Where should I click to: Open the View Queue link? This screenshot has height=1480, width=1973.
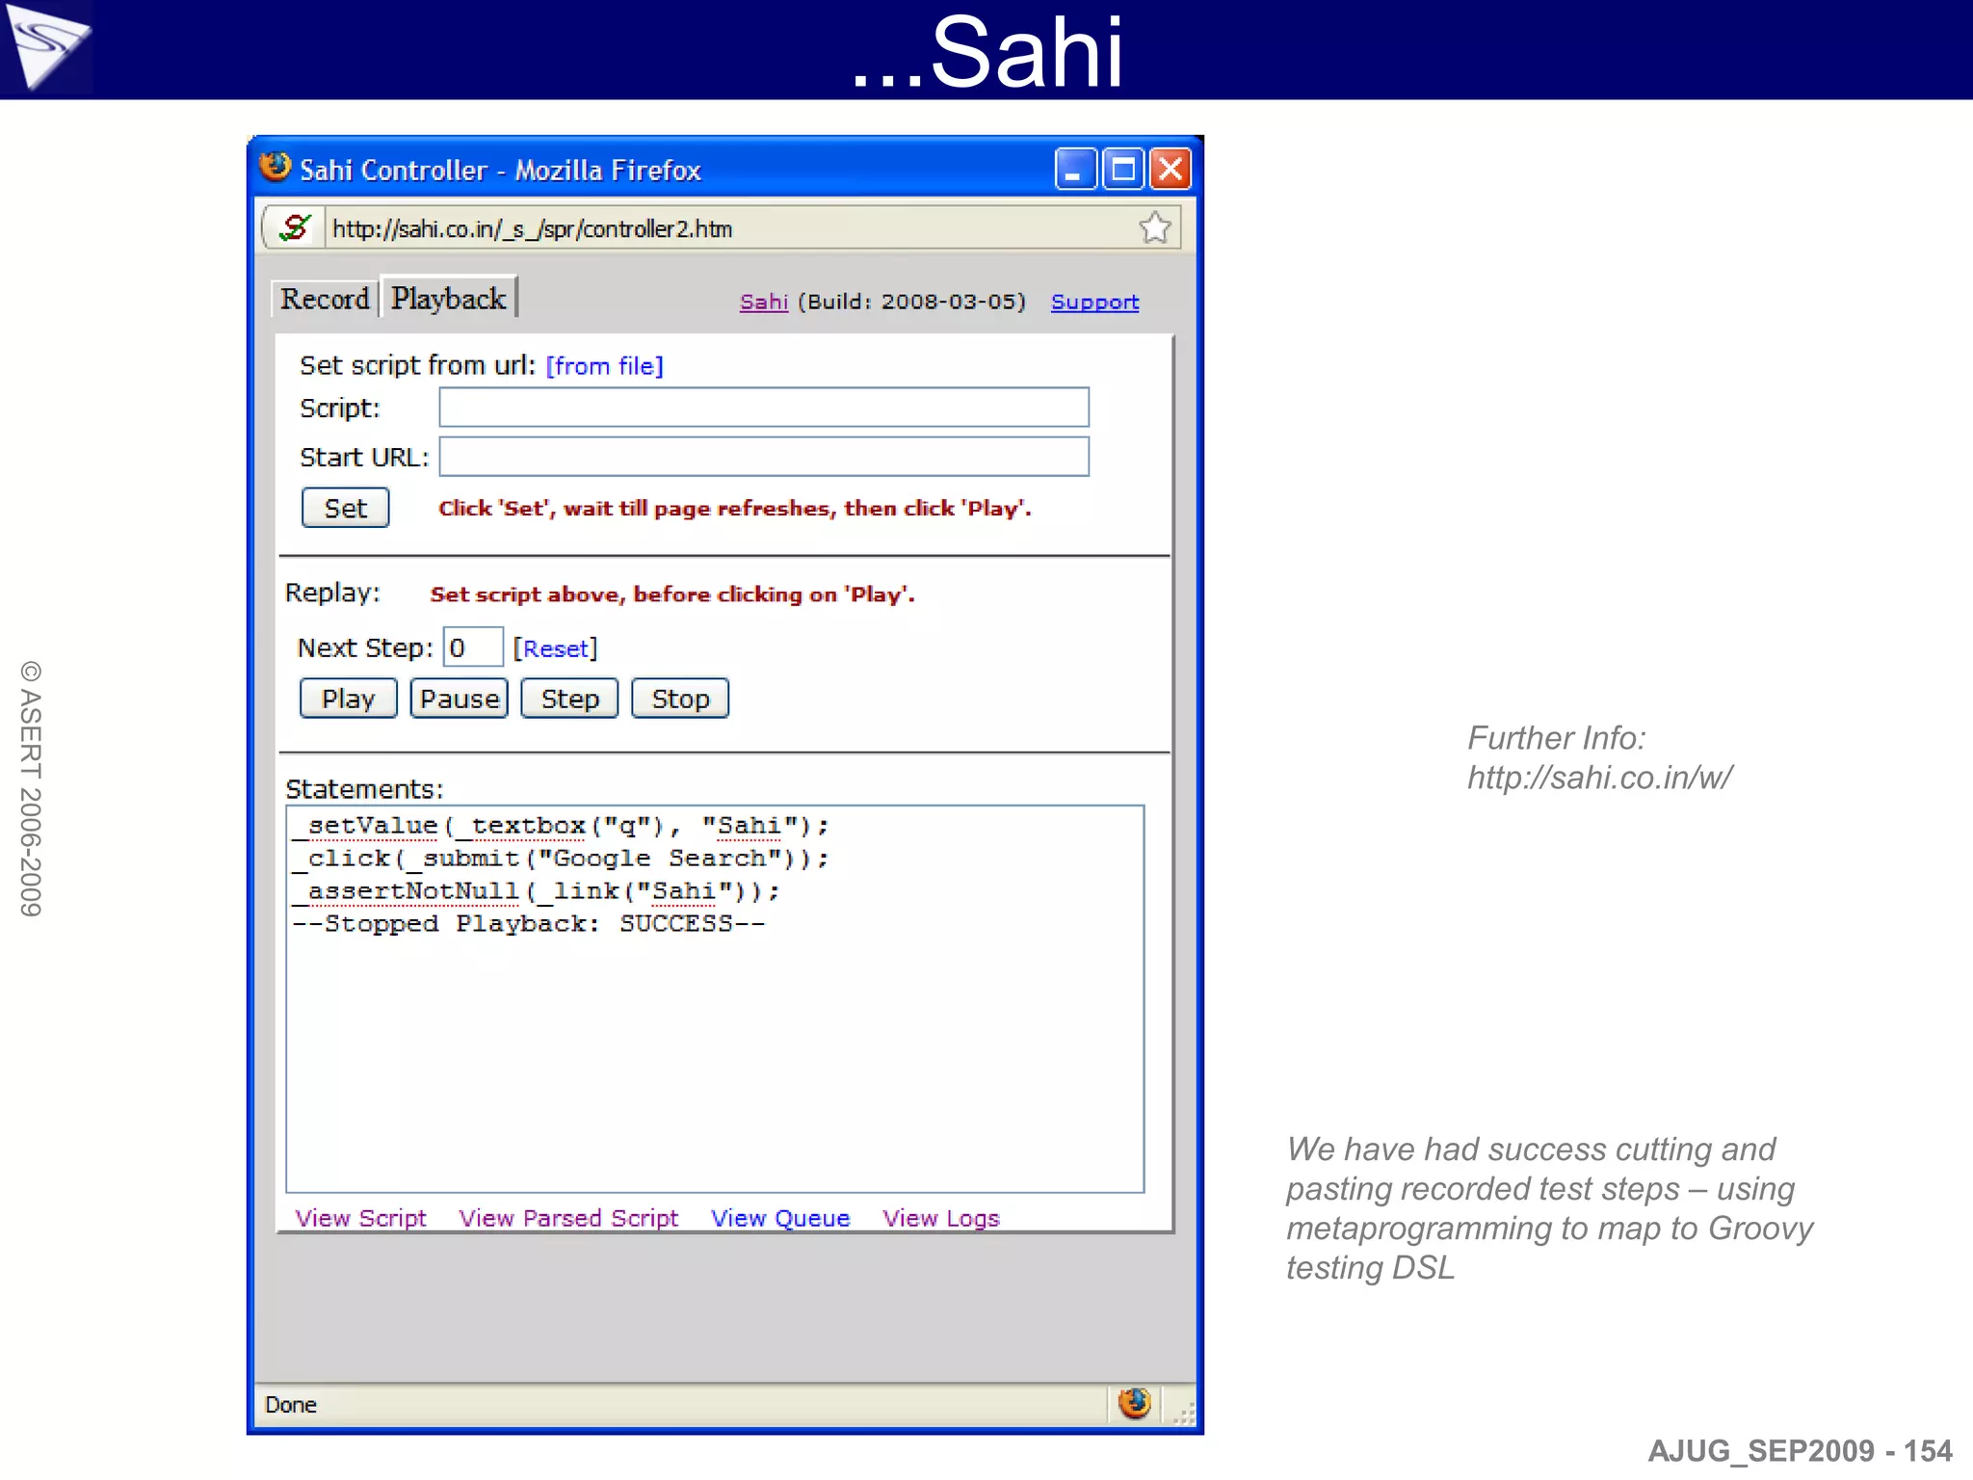780,1218
